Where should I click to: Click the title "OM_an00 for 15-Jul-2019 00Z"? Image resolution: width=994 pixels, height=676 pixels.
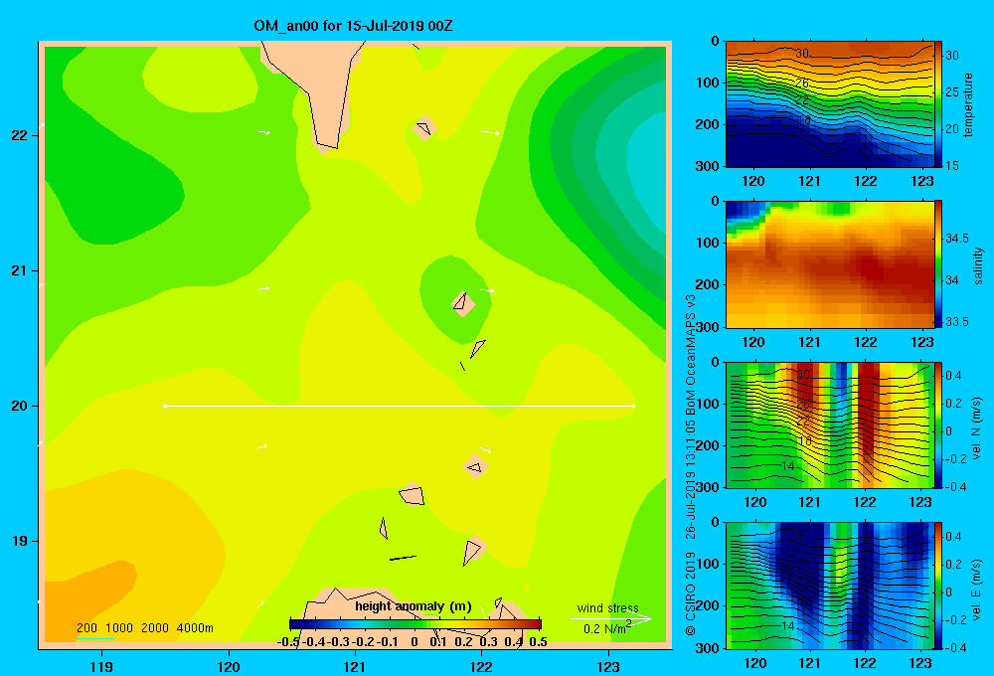(x=353, y=26)
